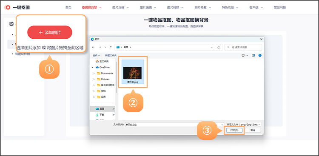Open the 客户端 menu
The image size is (319, 156).
pos(256,8)
